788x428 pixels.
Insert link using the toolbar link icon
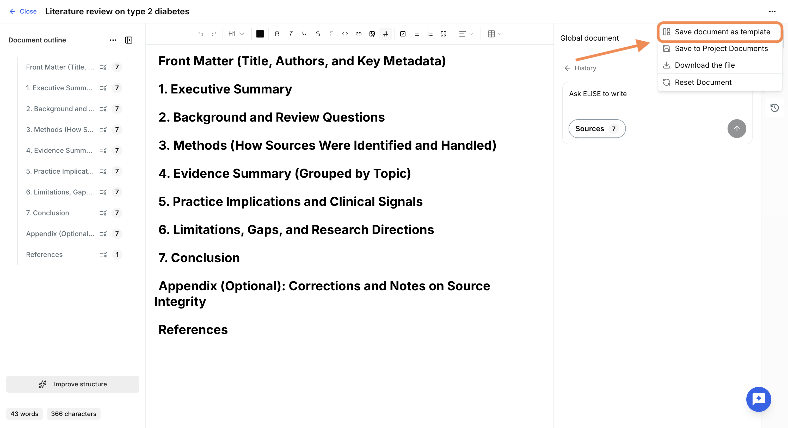359,34
